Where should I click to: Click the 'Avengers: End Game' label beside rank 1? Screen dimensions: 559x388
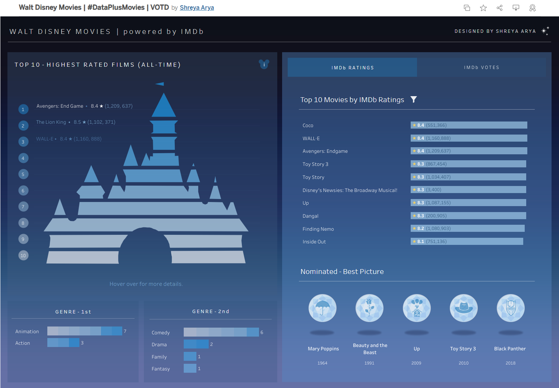click(x=60, y=106)
